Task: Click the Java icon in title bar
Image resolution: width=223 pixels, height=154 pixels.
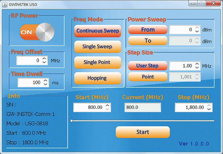Action: [5, 4]
